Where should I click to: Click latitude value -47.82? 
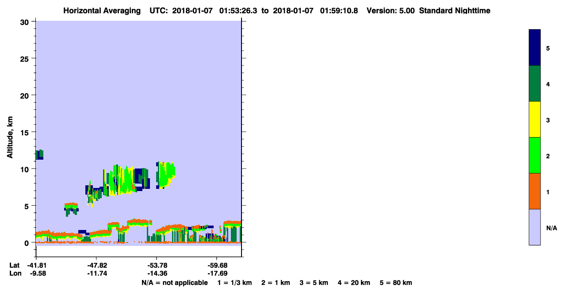click(x=96, y=265)
